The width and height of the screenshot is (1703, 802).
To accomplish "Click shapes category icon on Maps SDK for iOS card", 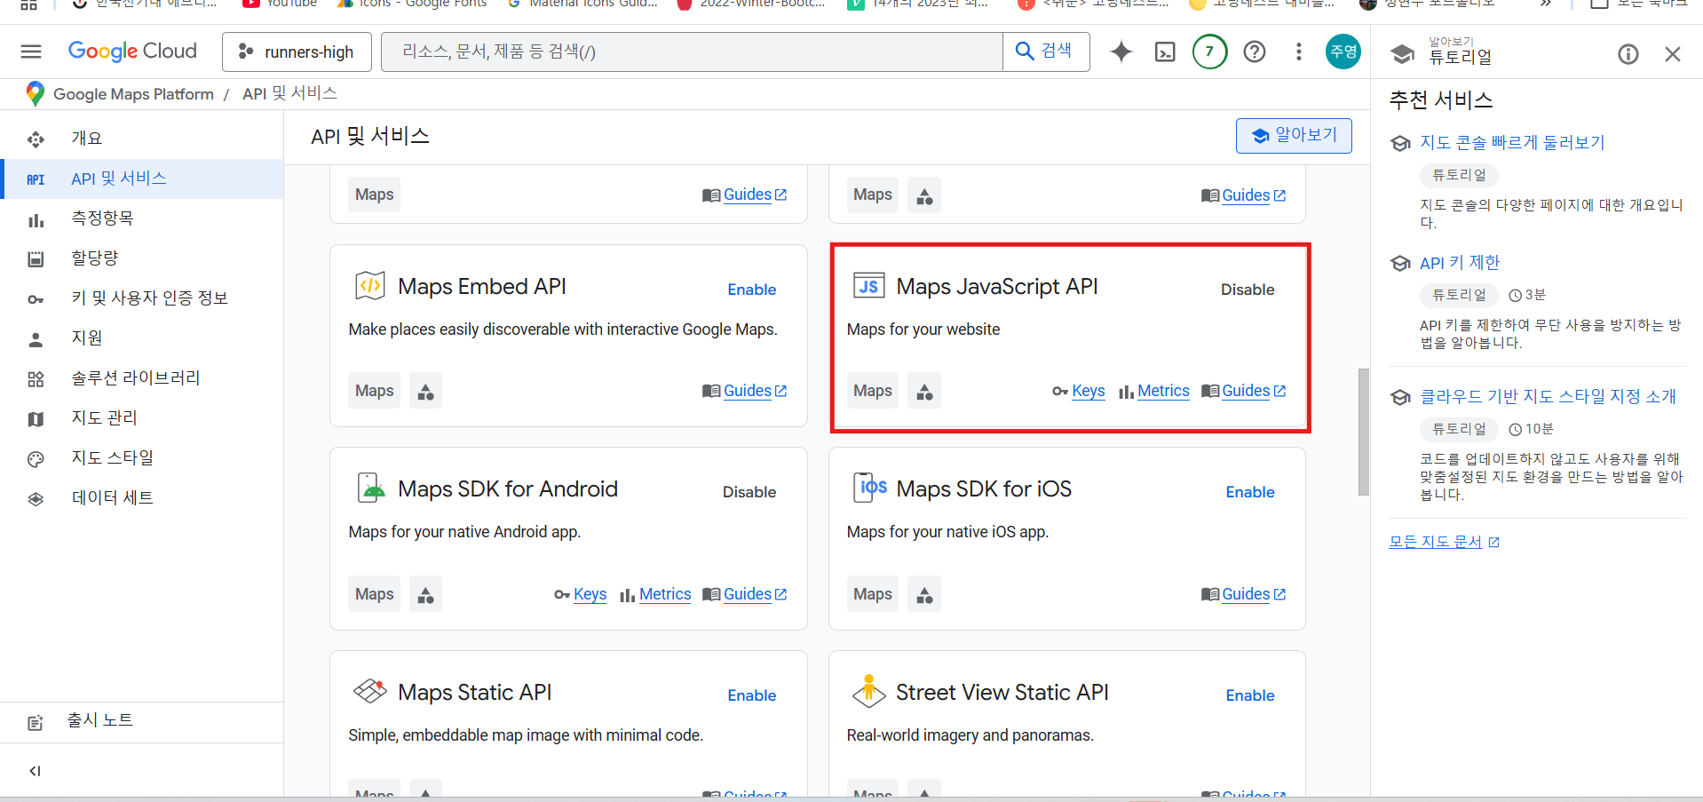I will pos(924,594).
